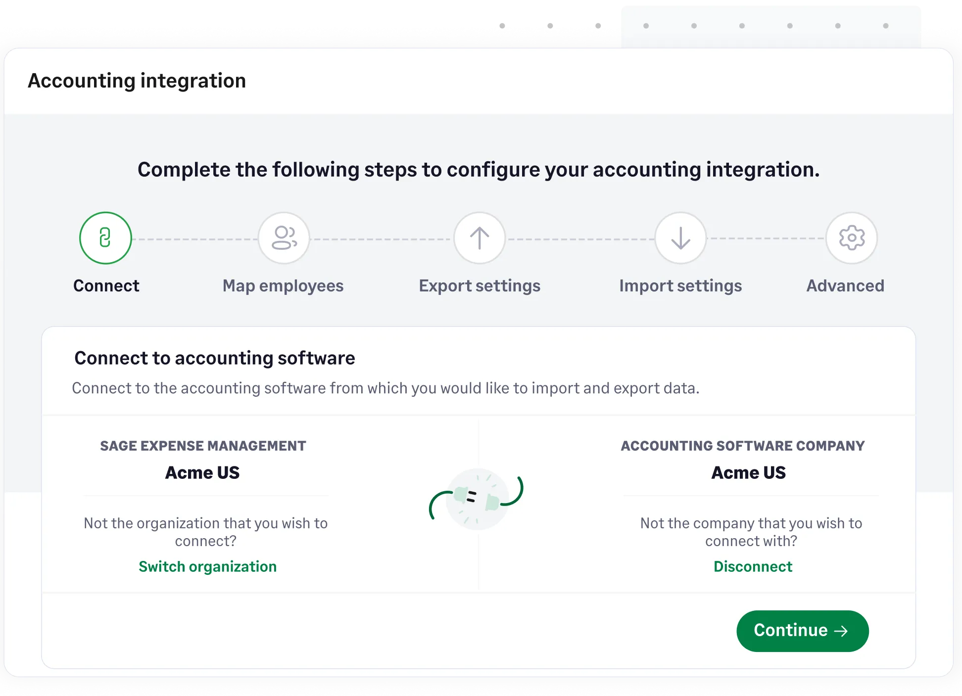This screenshot has height=696, width=962.
Task: Click the Connect to accounting software heading
Action: coord(215,358)
